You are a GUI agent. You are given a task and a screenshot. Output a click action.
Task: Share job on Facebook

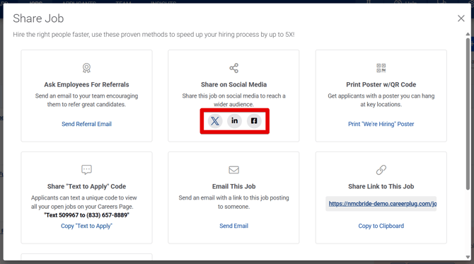(254, 121)
